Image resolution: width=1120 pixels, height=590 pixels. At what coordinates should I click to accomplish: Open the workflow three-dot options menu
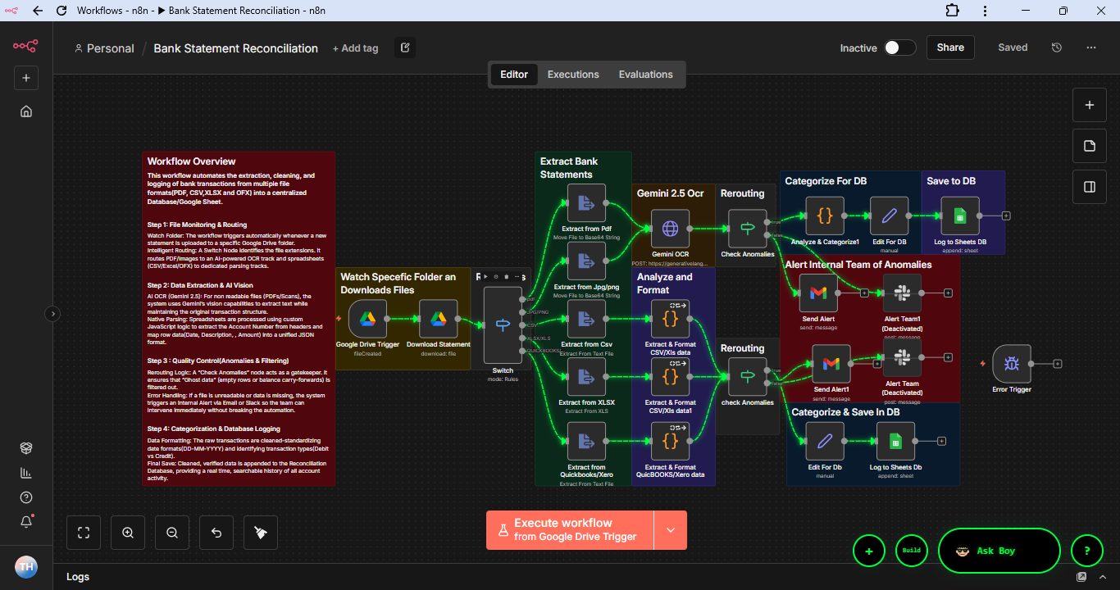[x=1091, y=48]
